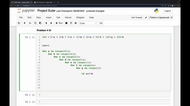Click the zoom magnifier icon in address bar
The height and width of the screenshot is (106, 190).
pos(162,6)
